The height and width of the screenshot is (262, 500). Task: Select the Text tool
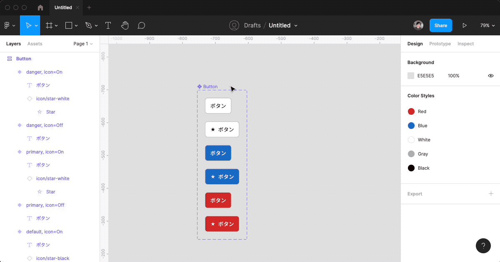[108, 25]
